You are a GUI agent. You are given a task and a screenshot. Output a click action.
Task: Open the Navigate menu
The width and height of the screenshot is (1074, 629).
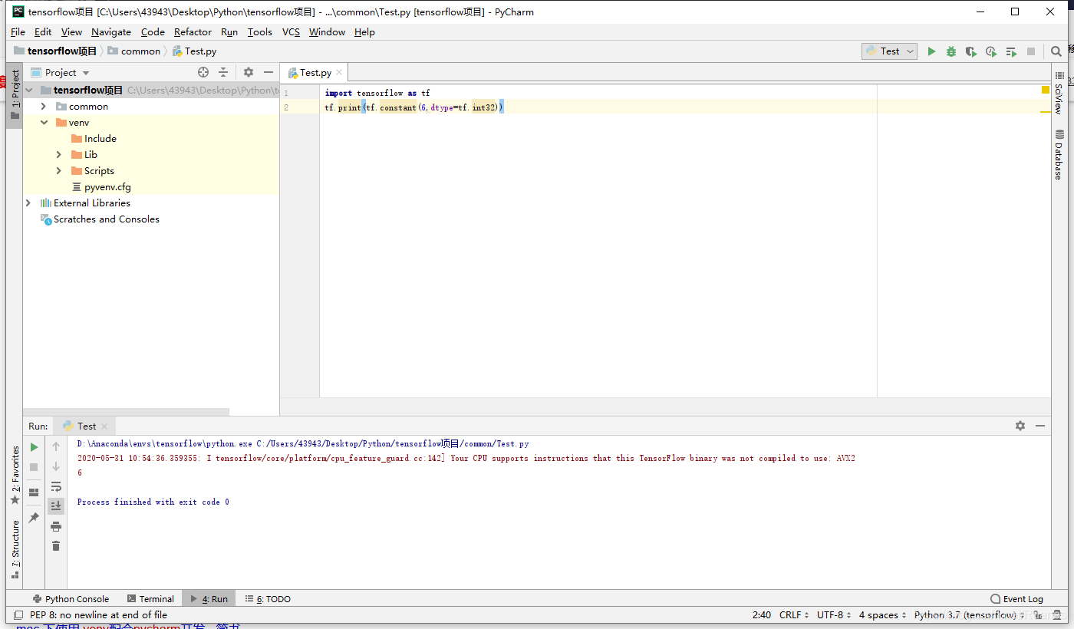111,32
